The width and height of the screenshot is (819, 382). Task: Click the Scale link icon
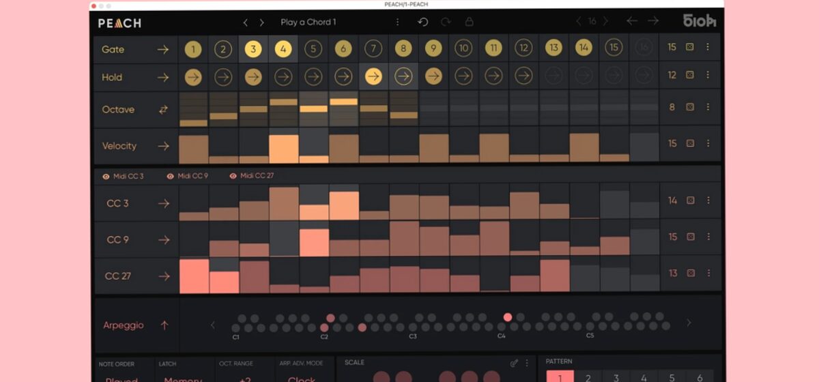(514, 363)
